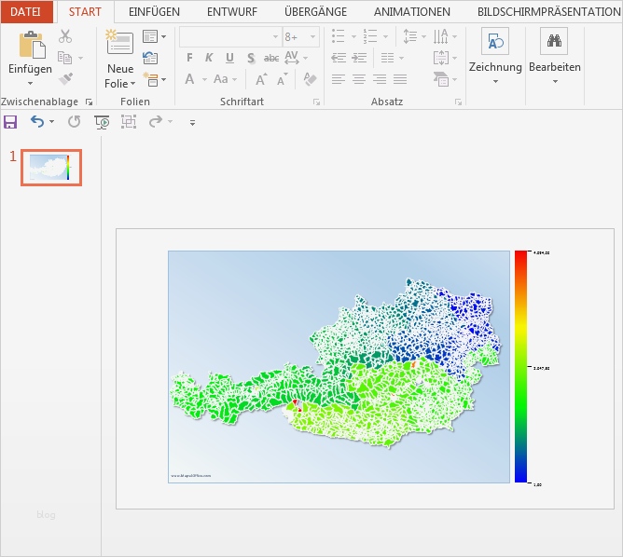
Task: Click the Einfügen paste icon
Action: point(31,45)
